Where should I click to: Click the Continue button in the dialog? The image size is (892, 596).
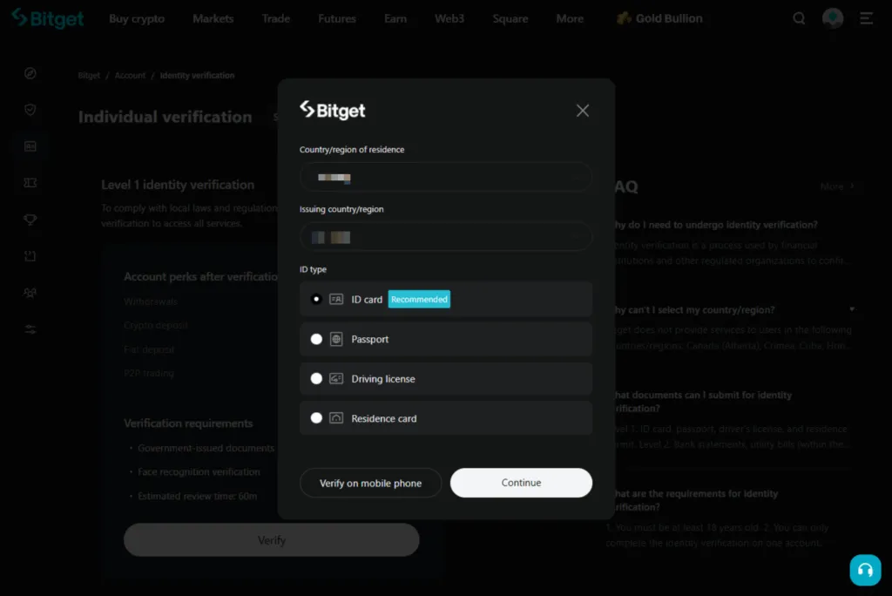[x=520, y=482]
